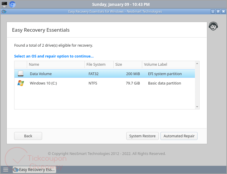The image size is (227, 174).
Task: Select the Data Volume row name
Action: pos(41,74)
